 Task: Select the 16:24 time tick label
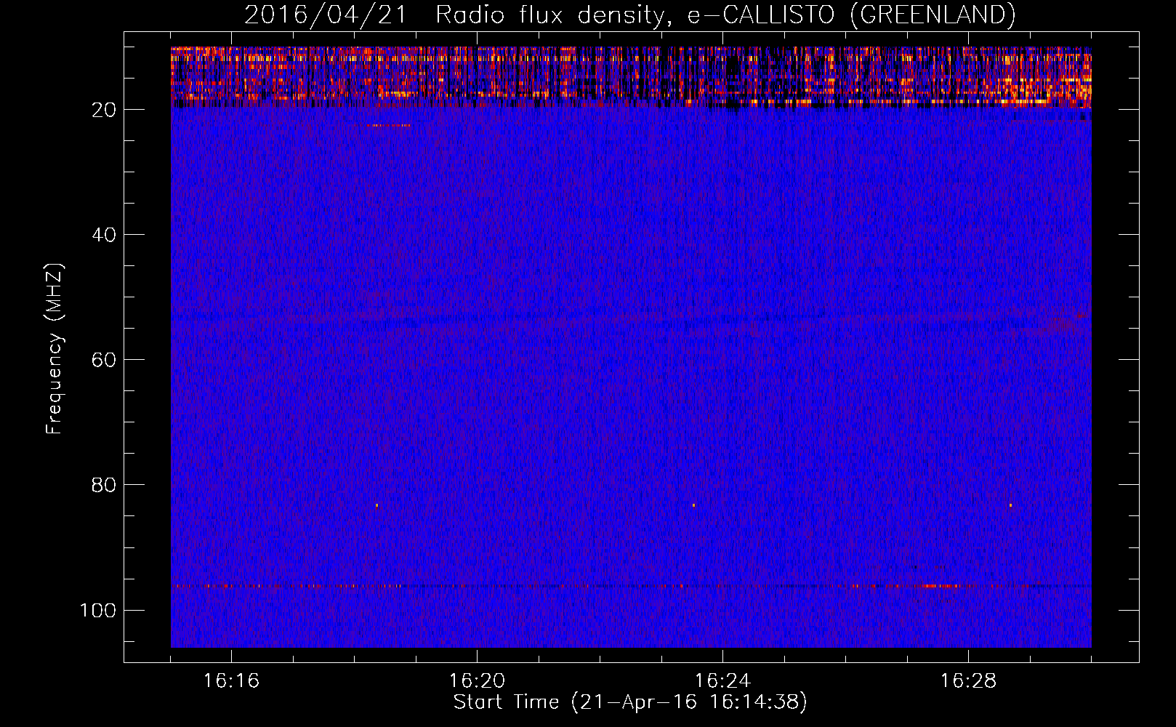click(722, 680)
